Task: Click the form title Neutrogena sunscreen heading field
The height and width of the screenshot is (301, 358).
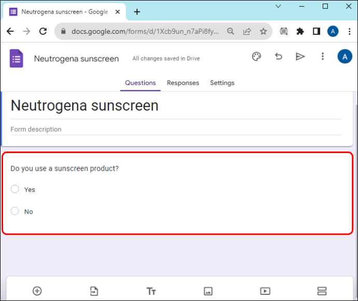Action: click(176, 106)
